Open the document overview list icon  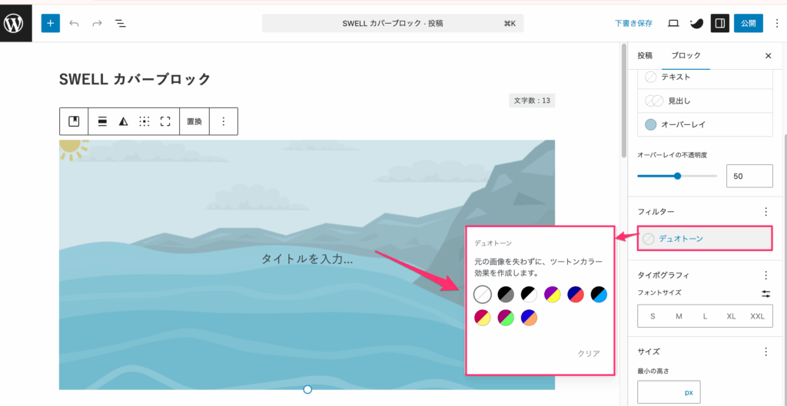tap(121, 23)
